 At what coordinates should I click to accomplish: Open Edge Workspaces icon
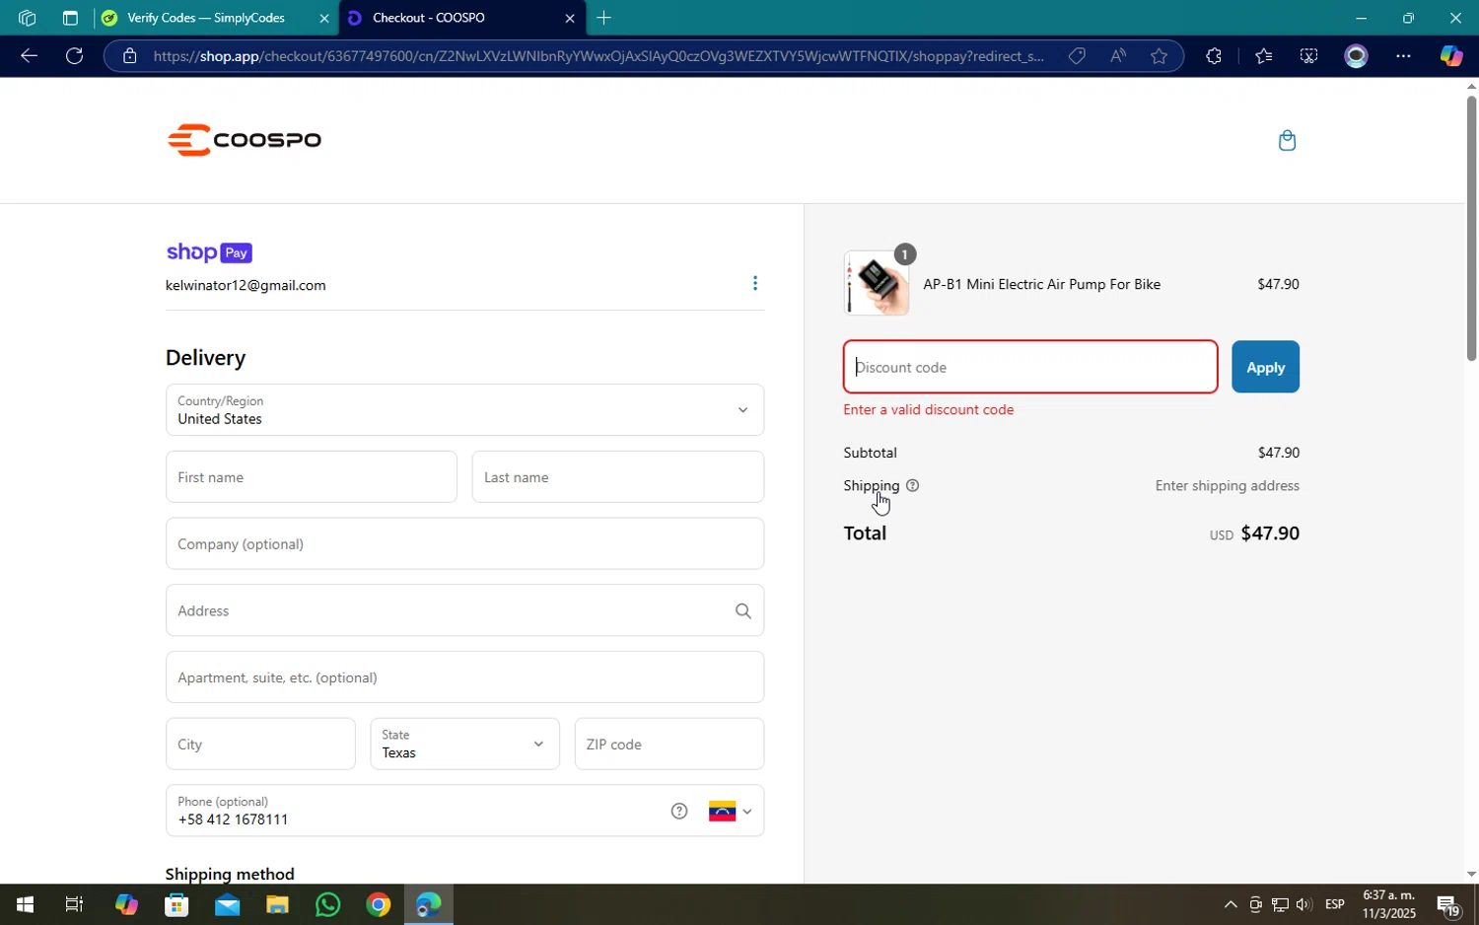point(27,18)
